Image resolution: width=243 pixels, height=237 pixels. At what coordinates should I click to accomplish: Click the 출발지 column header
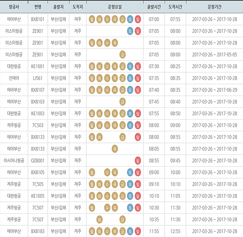click(x=58, y=7)
